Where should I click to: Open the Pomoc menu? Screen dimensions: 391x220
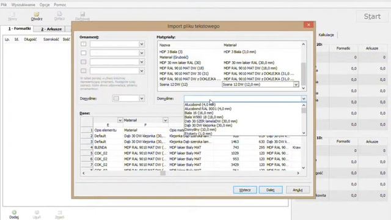pyautogui.click(x=60, y=5)
